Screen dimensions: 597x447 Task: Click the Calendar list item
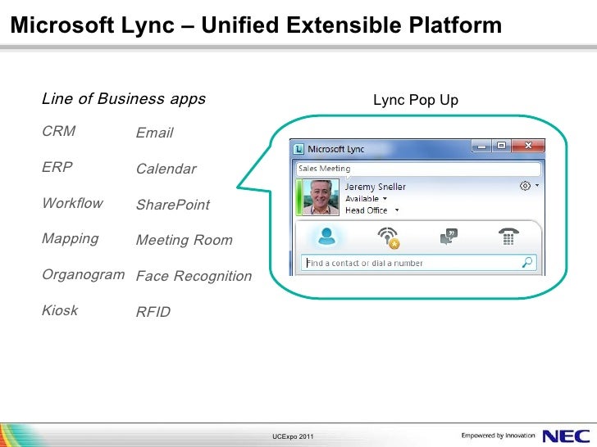pos(166,169)
